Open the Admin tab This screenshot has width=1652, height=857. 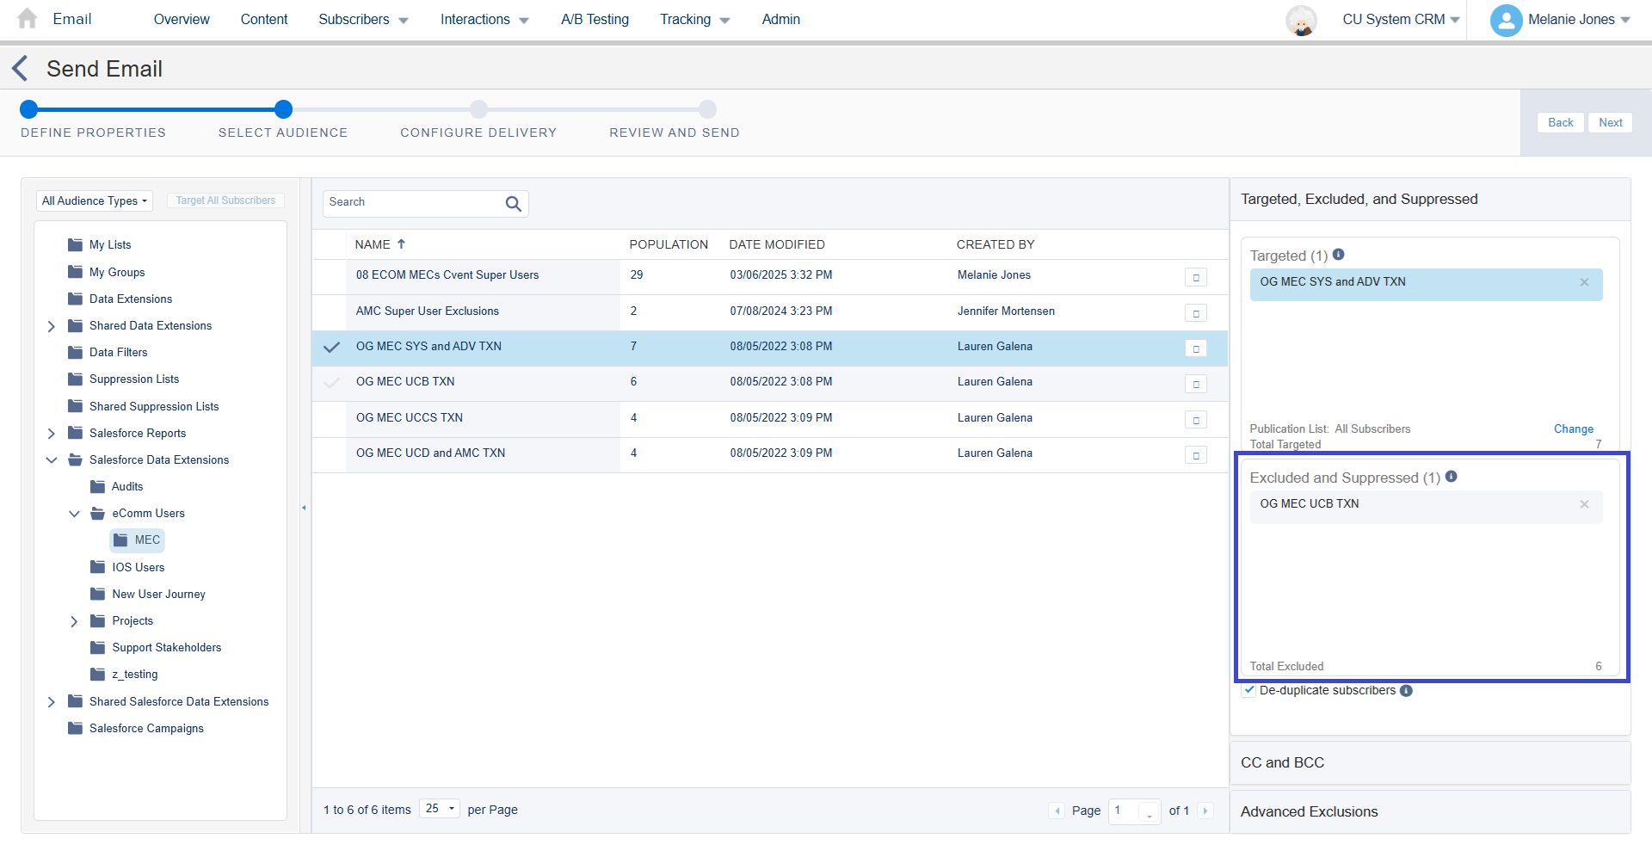click(780, 19)
